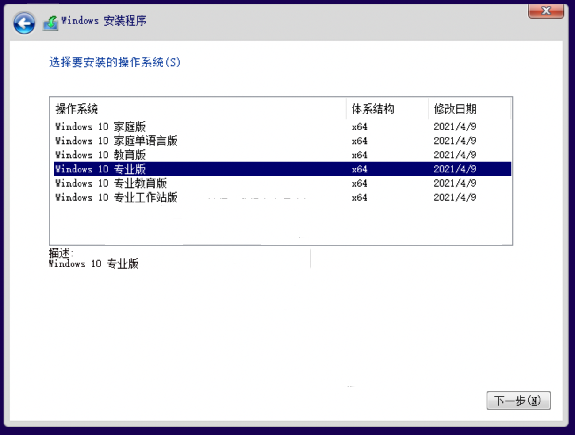Click the x64 cell in the 家庭版 row

(359, 127)
